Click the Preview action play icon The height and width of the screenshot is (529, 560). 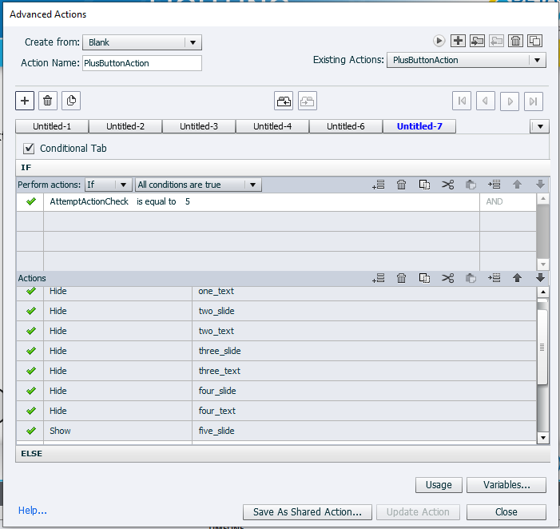(439, 41)
